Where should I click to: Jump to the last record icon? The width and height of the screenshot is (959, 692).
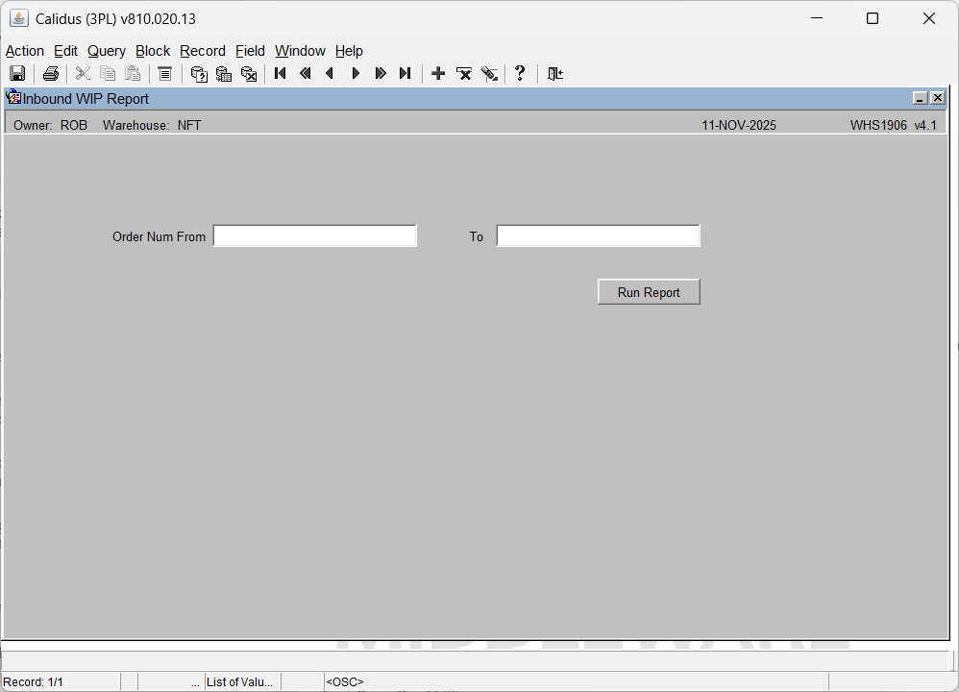[x=406, y=74]
